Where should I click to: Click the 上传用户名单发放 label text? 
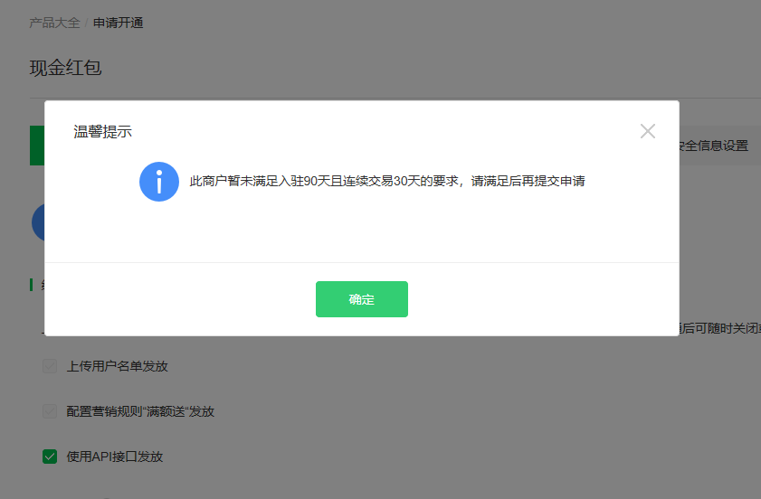tap(118, 366)
